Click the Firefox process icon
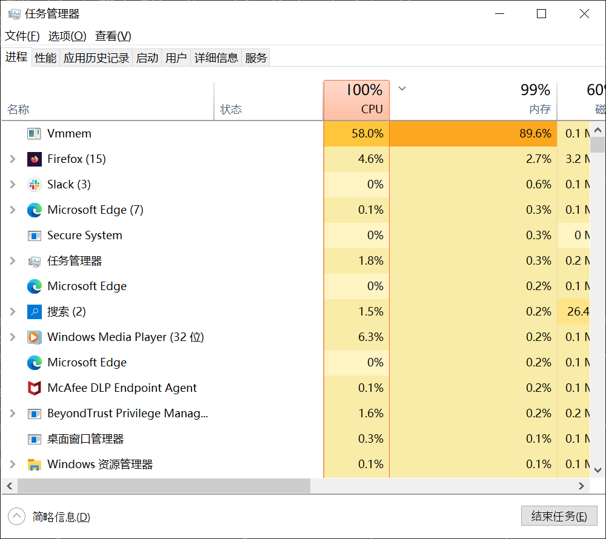This screenshot has height=539, width=606. (34, 159)
